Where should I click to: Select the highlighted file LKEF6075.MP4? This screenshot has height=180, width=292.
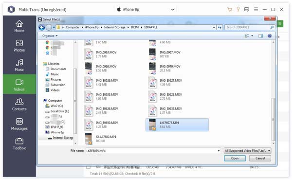coord(177,125)
